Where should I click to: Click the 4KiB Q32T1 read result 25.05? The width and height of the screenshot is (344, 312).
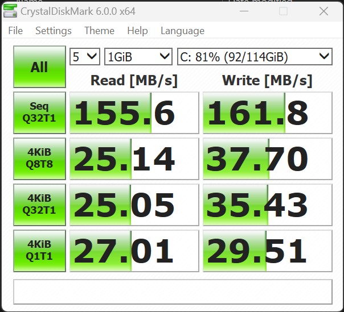[134, 205]
